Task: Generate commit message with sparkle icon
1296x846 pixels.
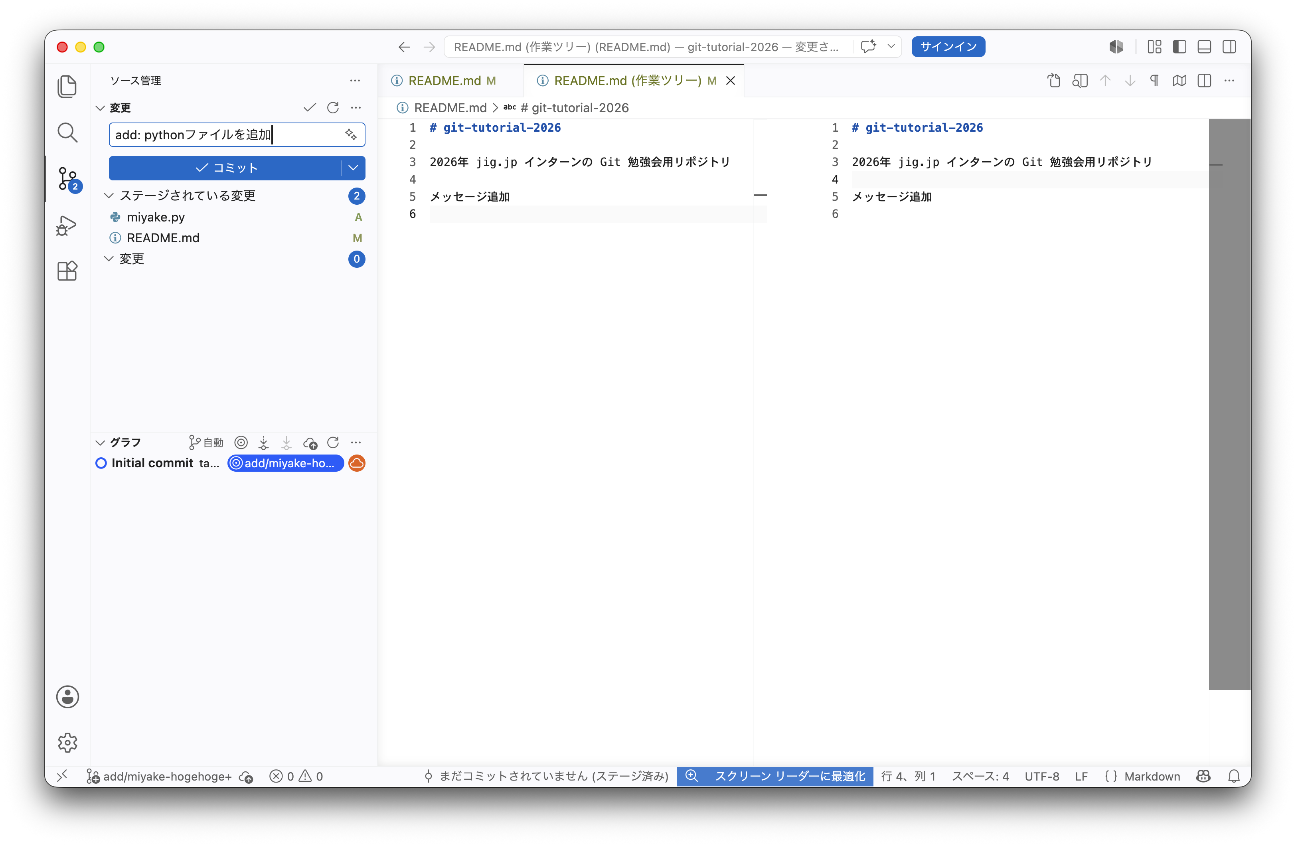Action: [351, 134]
